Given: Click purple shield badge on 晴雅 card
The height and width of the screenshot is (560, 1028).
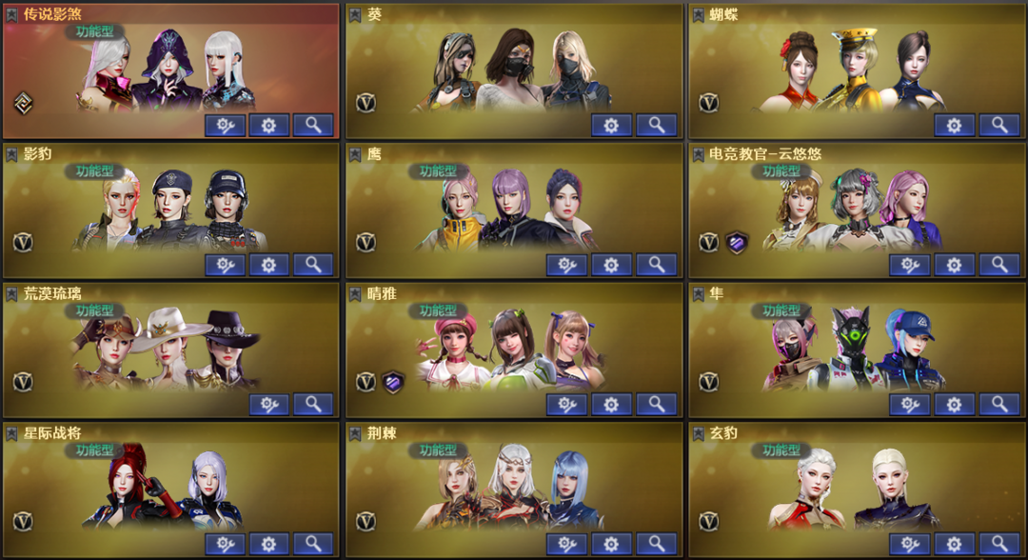Looking at the screenshot, I should pyautogui.click(x=393, y=382).
